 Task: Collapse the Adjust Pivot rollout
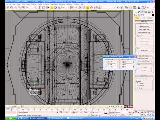tap(144, 21)
